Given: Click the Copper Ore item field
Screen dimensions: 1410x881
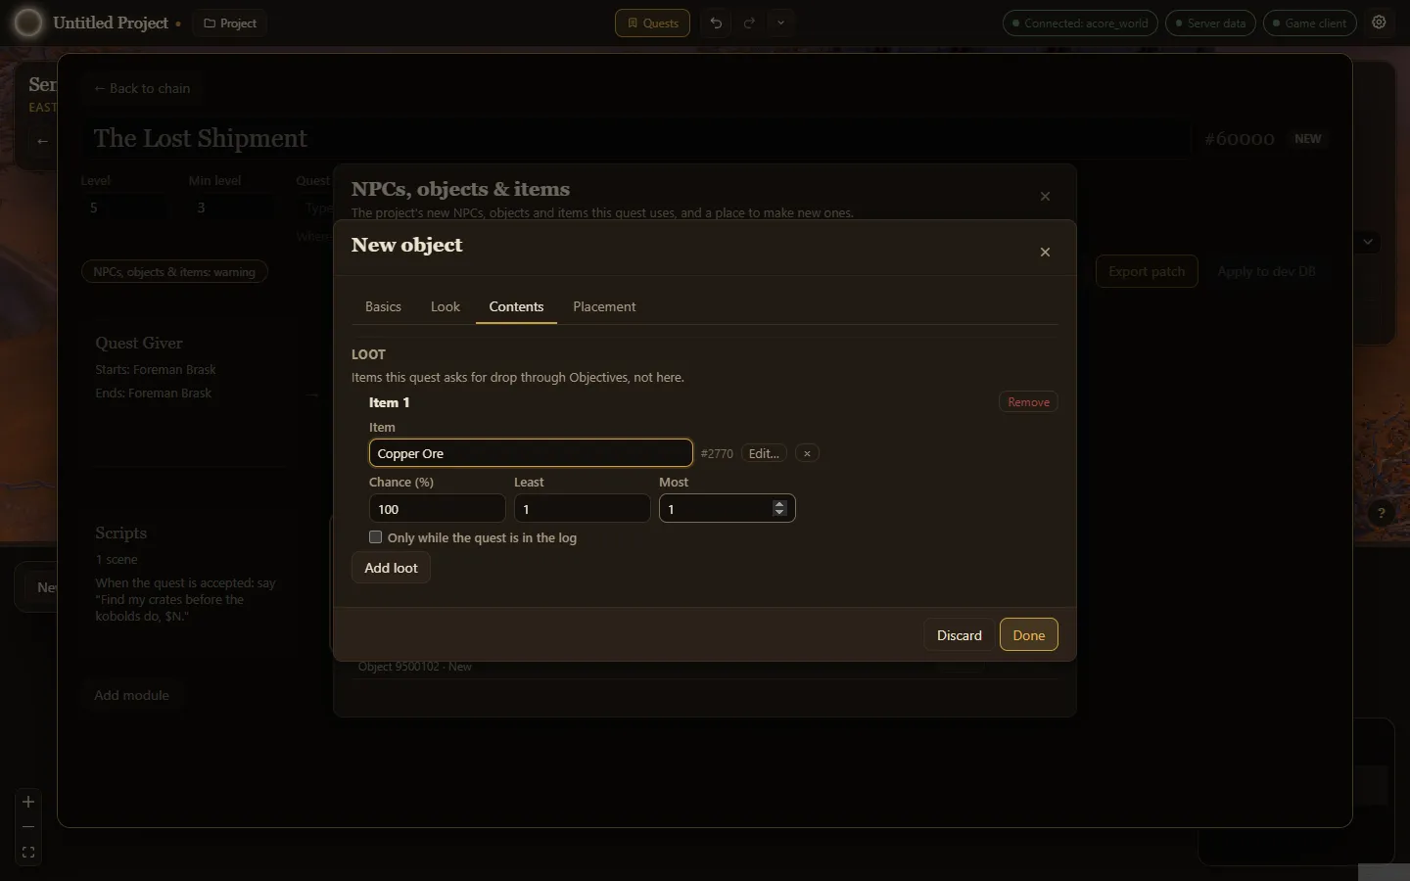Looking at the screenshot, I should pos(531,453).
